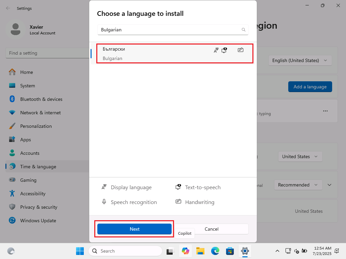The image size is (346, 259).
Task: Click the widgets icon at taskbar left
Action: click(x=11, y=251)
